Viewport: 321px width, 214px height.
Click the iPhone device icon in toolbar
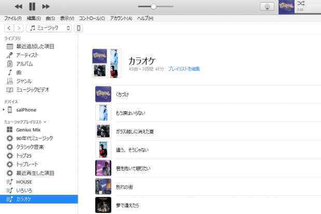pyautogui.click(x=79, y=28)
